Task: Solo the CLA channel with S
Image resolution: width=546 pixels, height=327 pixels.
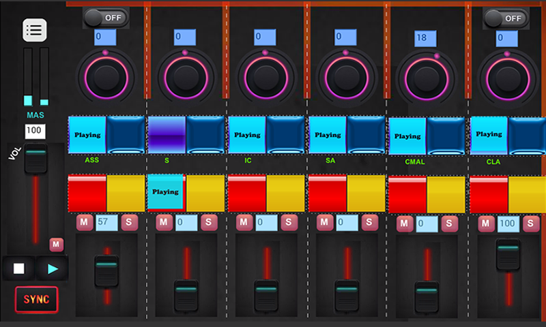Action: [531, 224]
